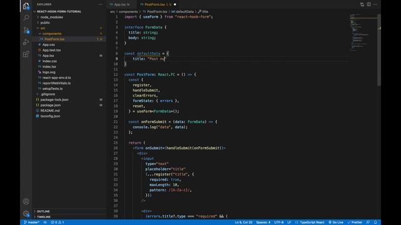This screenshot has width=401, height=225.
Task: Open the Manage gear settings icon
Action: point(26,214)
